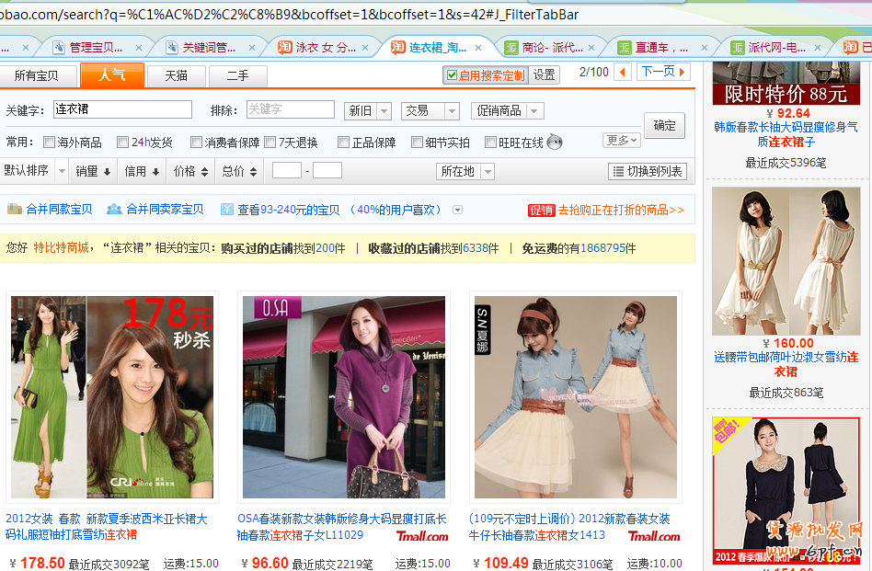Open the 促销商品 dropdown
This screenshot has width=872, height=571.
[507, 110]
